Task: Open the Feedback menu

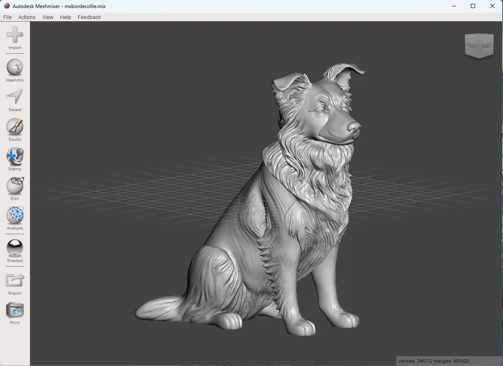Action: pyautogui.click(x=89, y=17)
